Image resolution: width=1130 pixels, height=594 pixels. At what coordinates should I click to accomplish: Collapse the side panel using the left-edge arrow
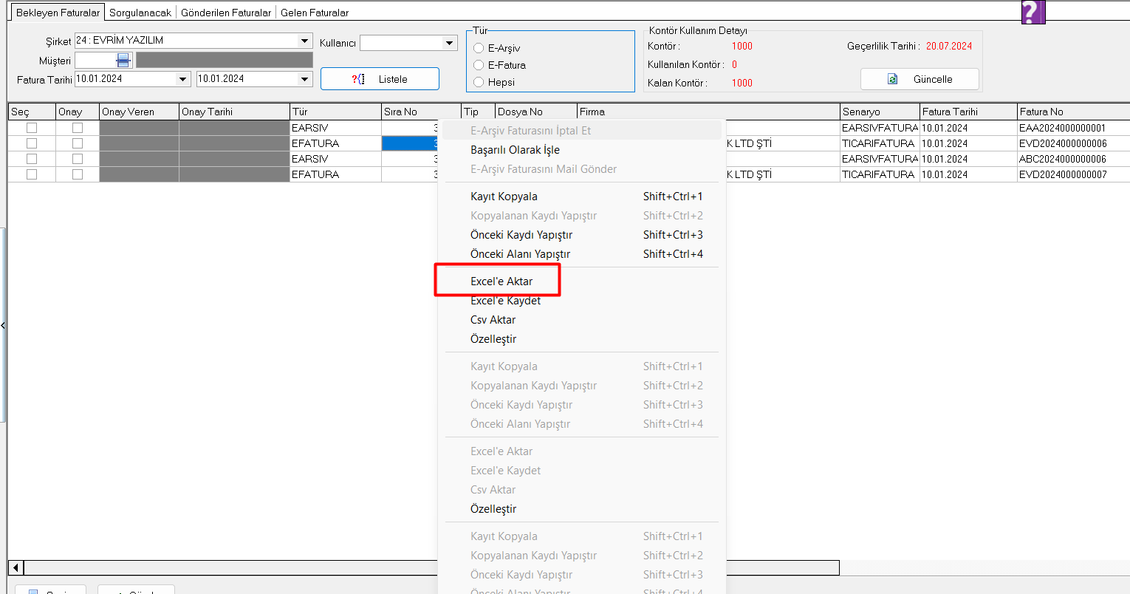[x=3, y=325]
